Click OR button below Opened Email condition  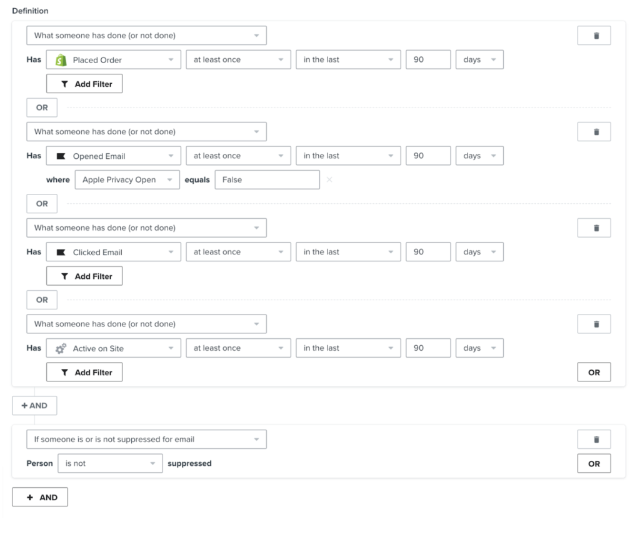pos(42,204)
